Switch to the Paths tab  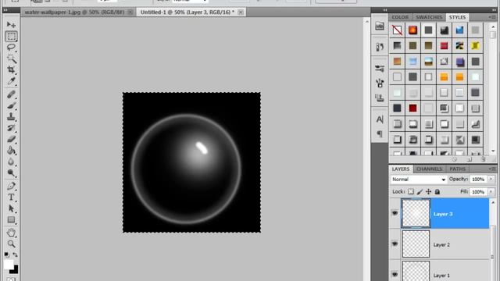click(x=457, y=169)
